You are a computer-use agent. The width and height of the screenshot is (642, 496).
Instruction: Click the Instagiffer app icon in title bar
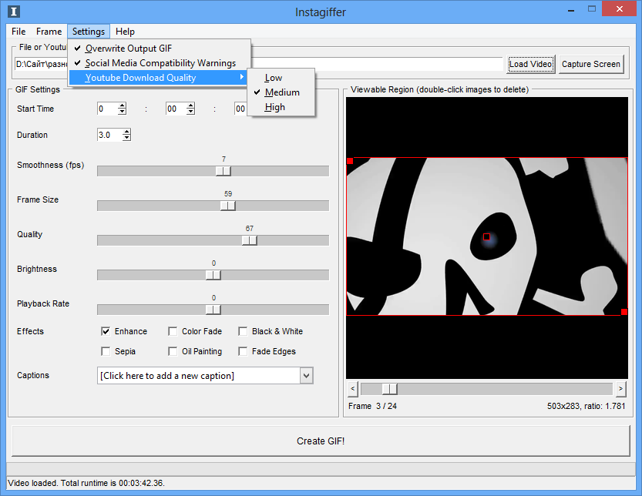14,12
